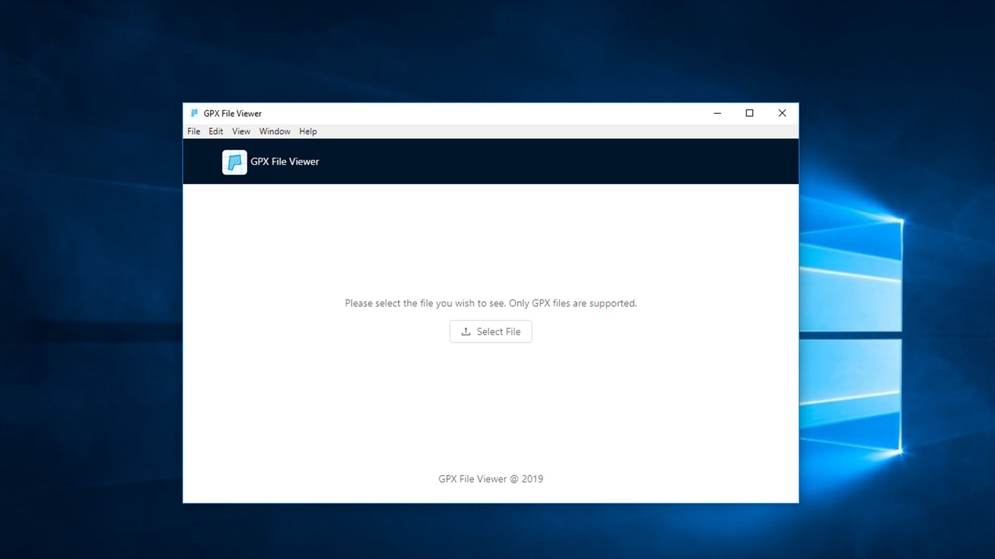The image size is (995, 559).
Task: Click the "Please select the file" instruction text
Action: (x=490, y=303)
